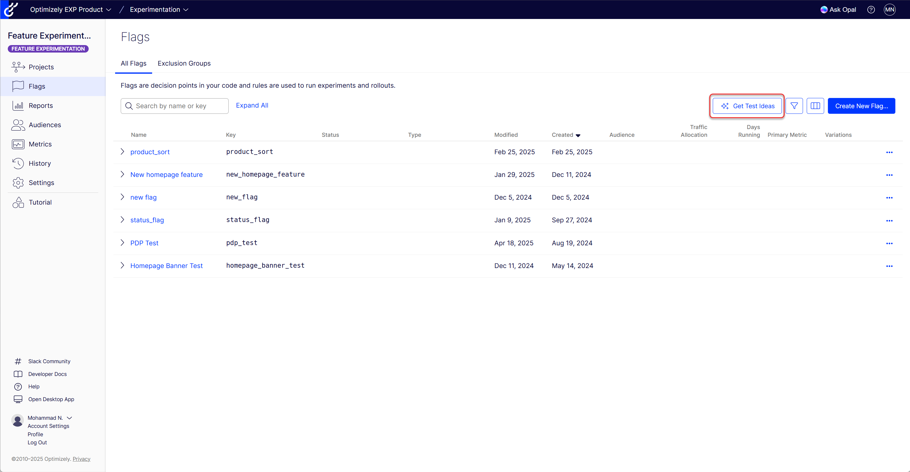
Task: Open more options for product_sort flag
Action: 889,152
